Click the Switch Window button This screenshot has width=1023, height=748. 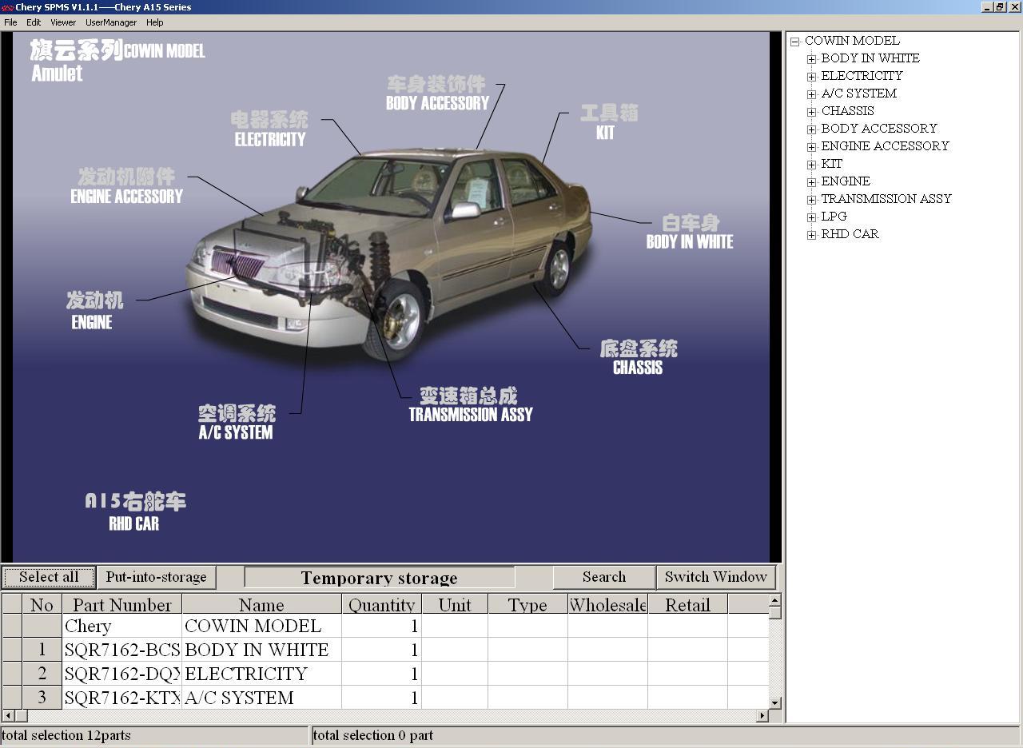pyautogui.click(x=715, y=577)
